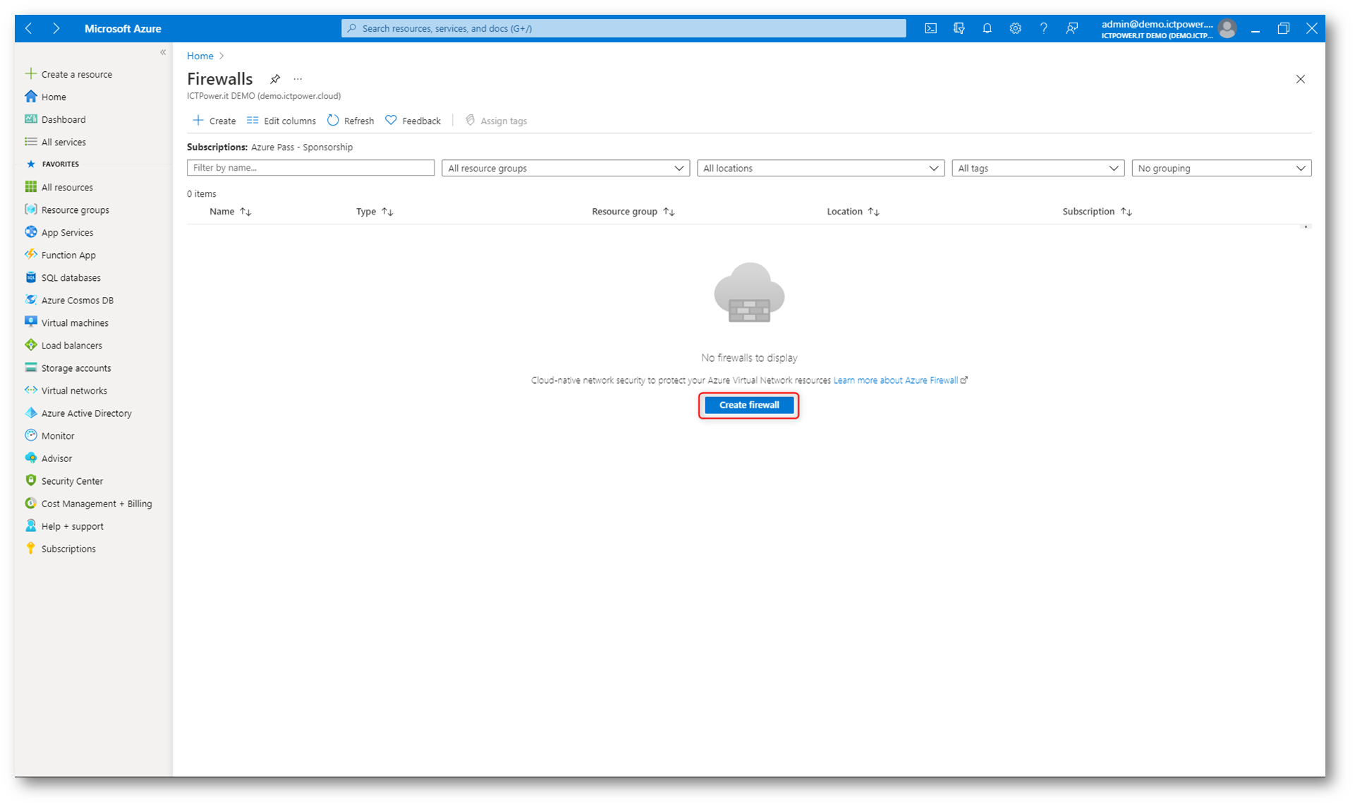Sort by the Name column

click(231, 212)
